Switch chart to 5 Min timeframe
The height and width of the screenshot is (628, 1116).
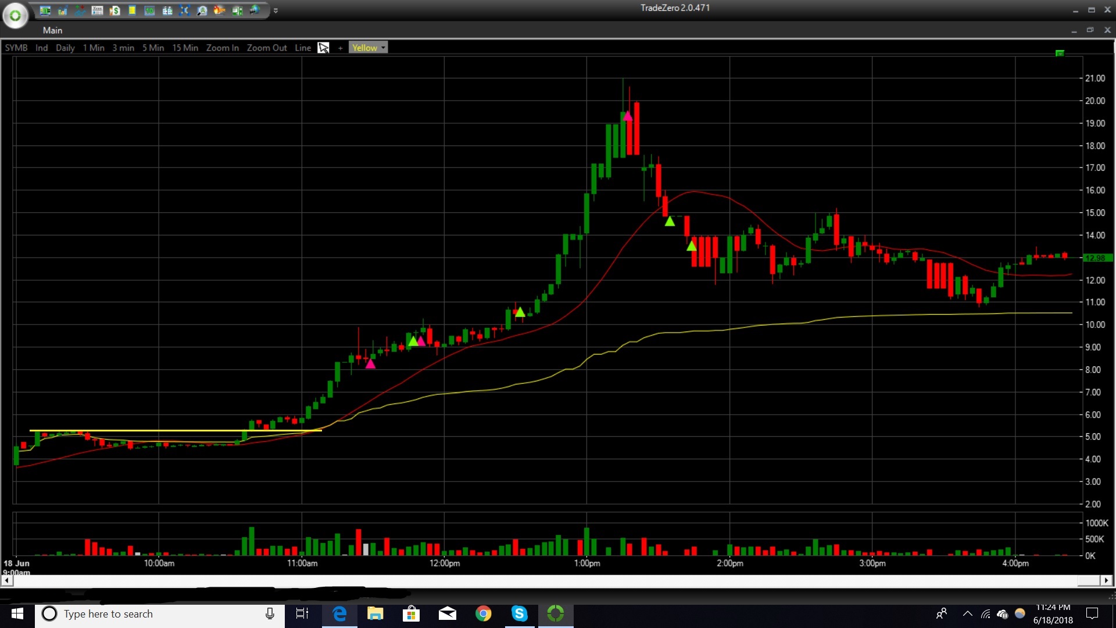click(153, 48)
